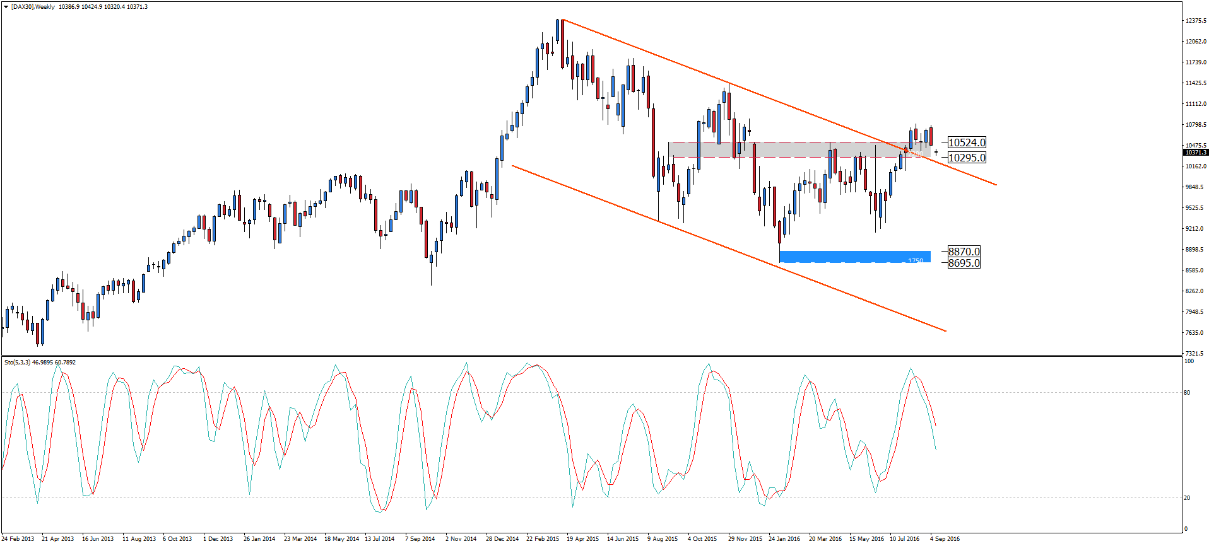This screenshot has width=1209, height=546.
Task: Click the 8870.0 price label
Action: (964, 252)
